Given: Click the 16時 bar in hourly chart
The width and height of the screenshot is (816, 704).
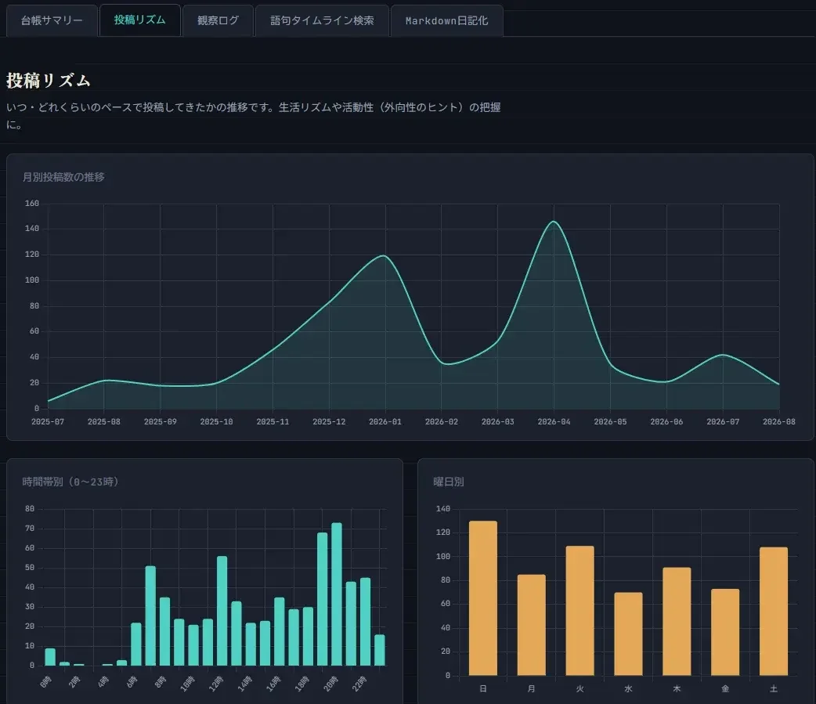Looking at the screenshot, I should 280,631.
